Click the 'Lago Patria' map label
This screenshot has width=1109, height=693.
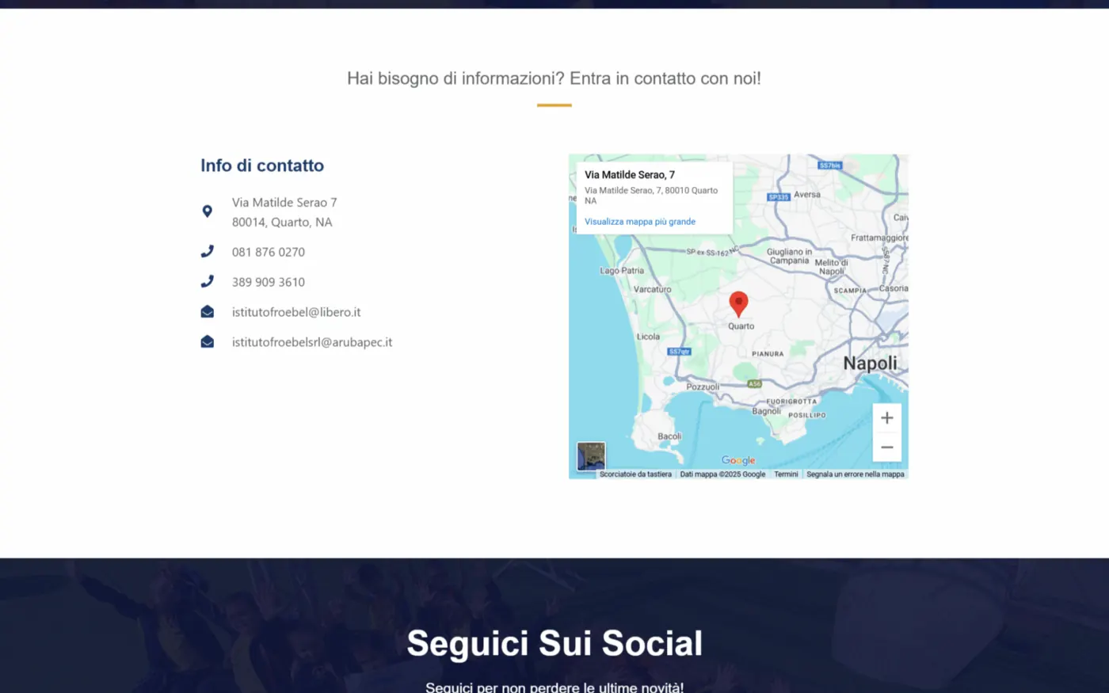coord(622,271)
